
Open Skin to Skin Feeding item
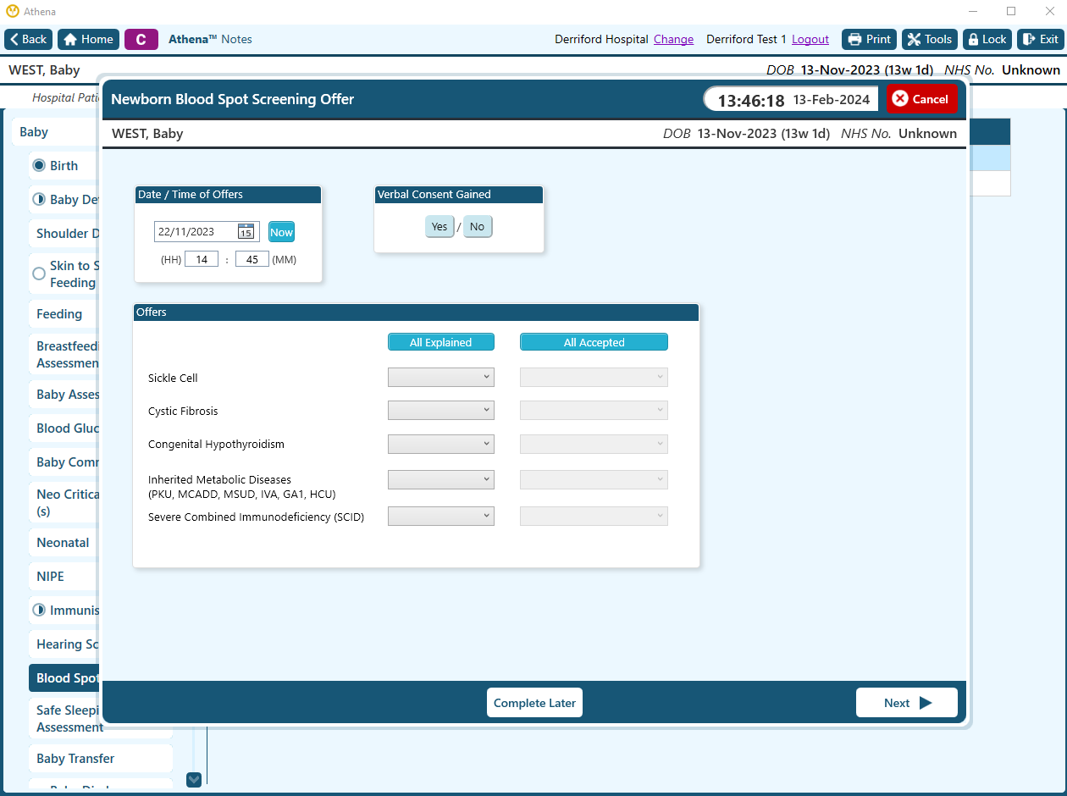(65, 274)
